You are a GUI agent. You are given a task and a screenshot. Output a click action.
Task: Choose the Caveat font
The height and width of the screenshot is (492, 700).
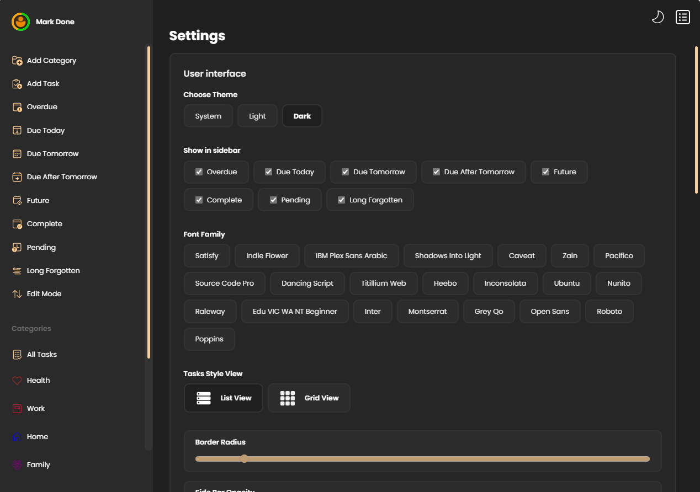pos(522,256)
